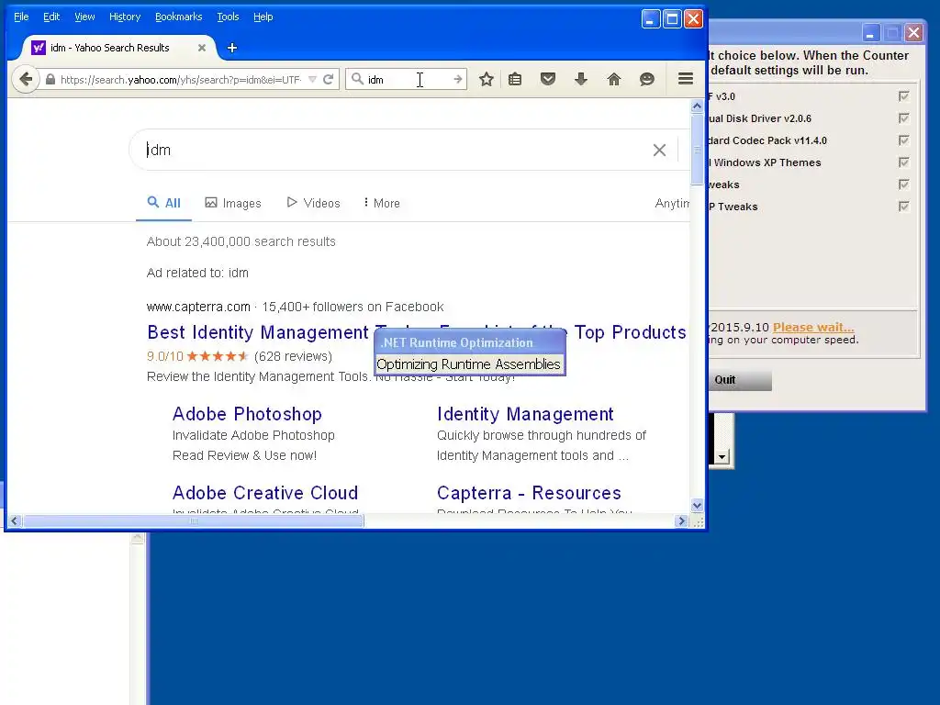
Task: Close the idm Yahoo Search Results tab
Action: point(202,48)
